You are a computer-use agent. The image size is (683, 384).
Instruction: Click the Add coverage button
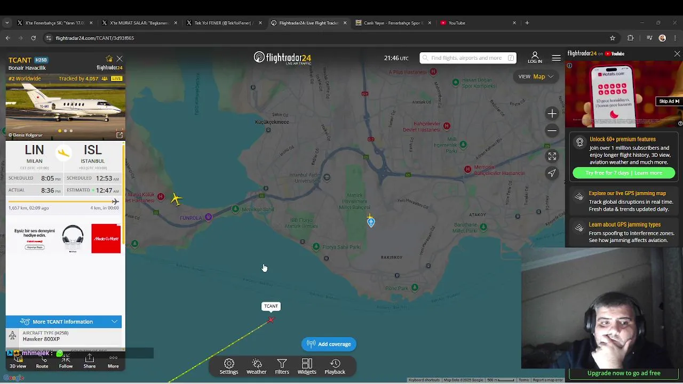[x=329, y=344]
